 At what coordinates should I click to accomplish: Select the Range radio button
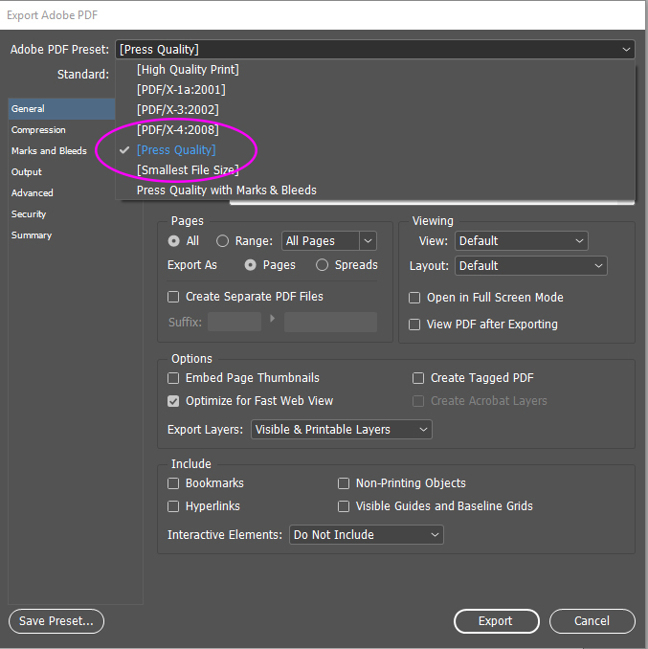pos(223,241)
